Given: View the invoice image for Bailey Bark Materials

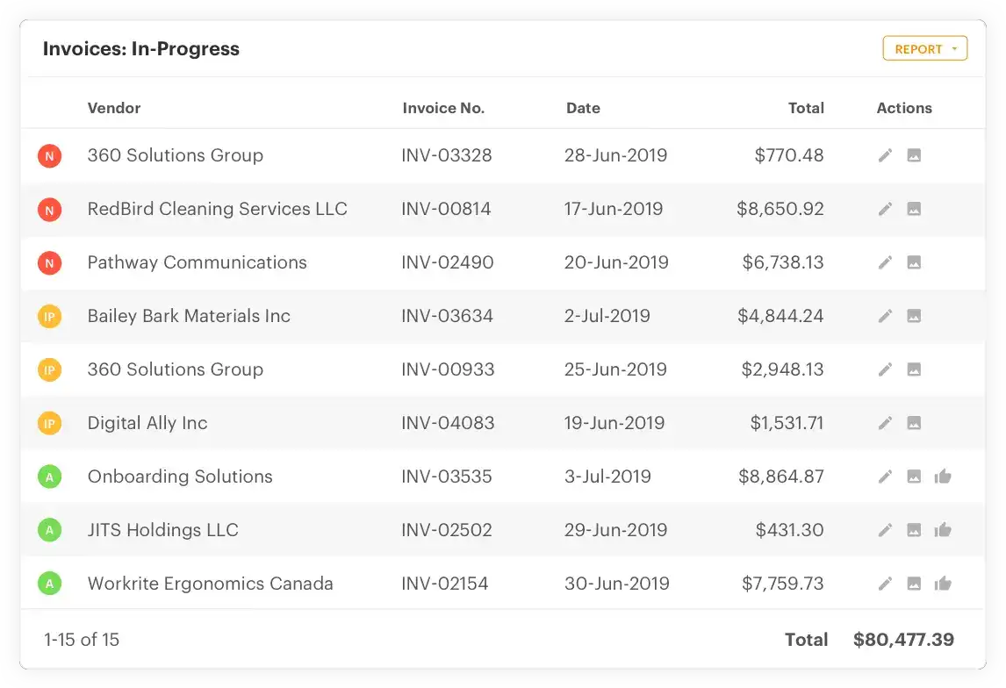Looking at the screenshot, I should pyautogui.click(x=914, y=316).
